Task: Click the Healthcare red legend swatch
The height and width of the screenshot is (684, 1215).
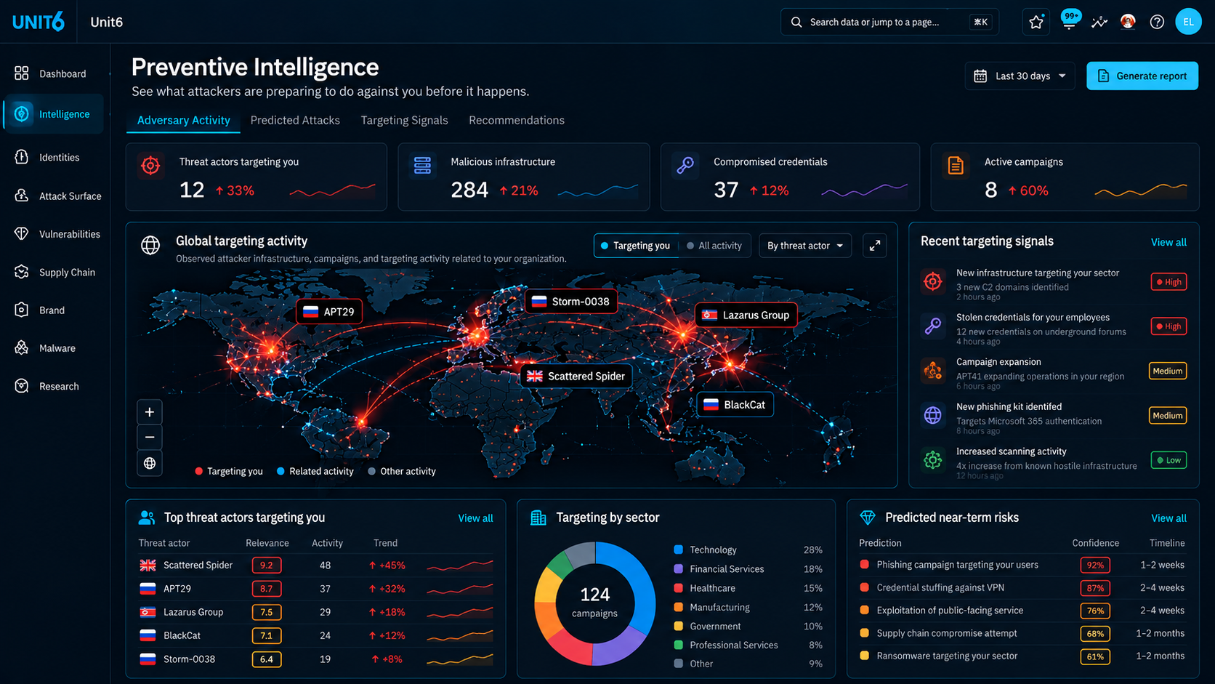Action: pyautogui.click(x=678, y=588)
